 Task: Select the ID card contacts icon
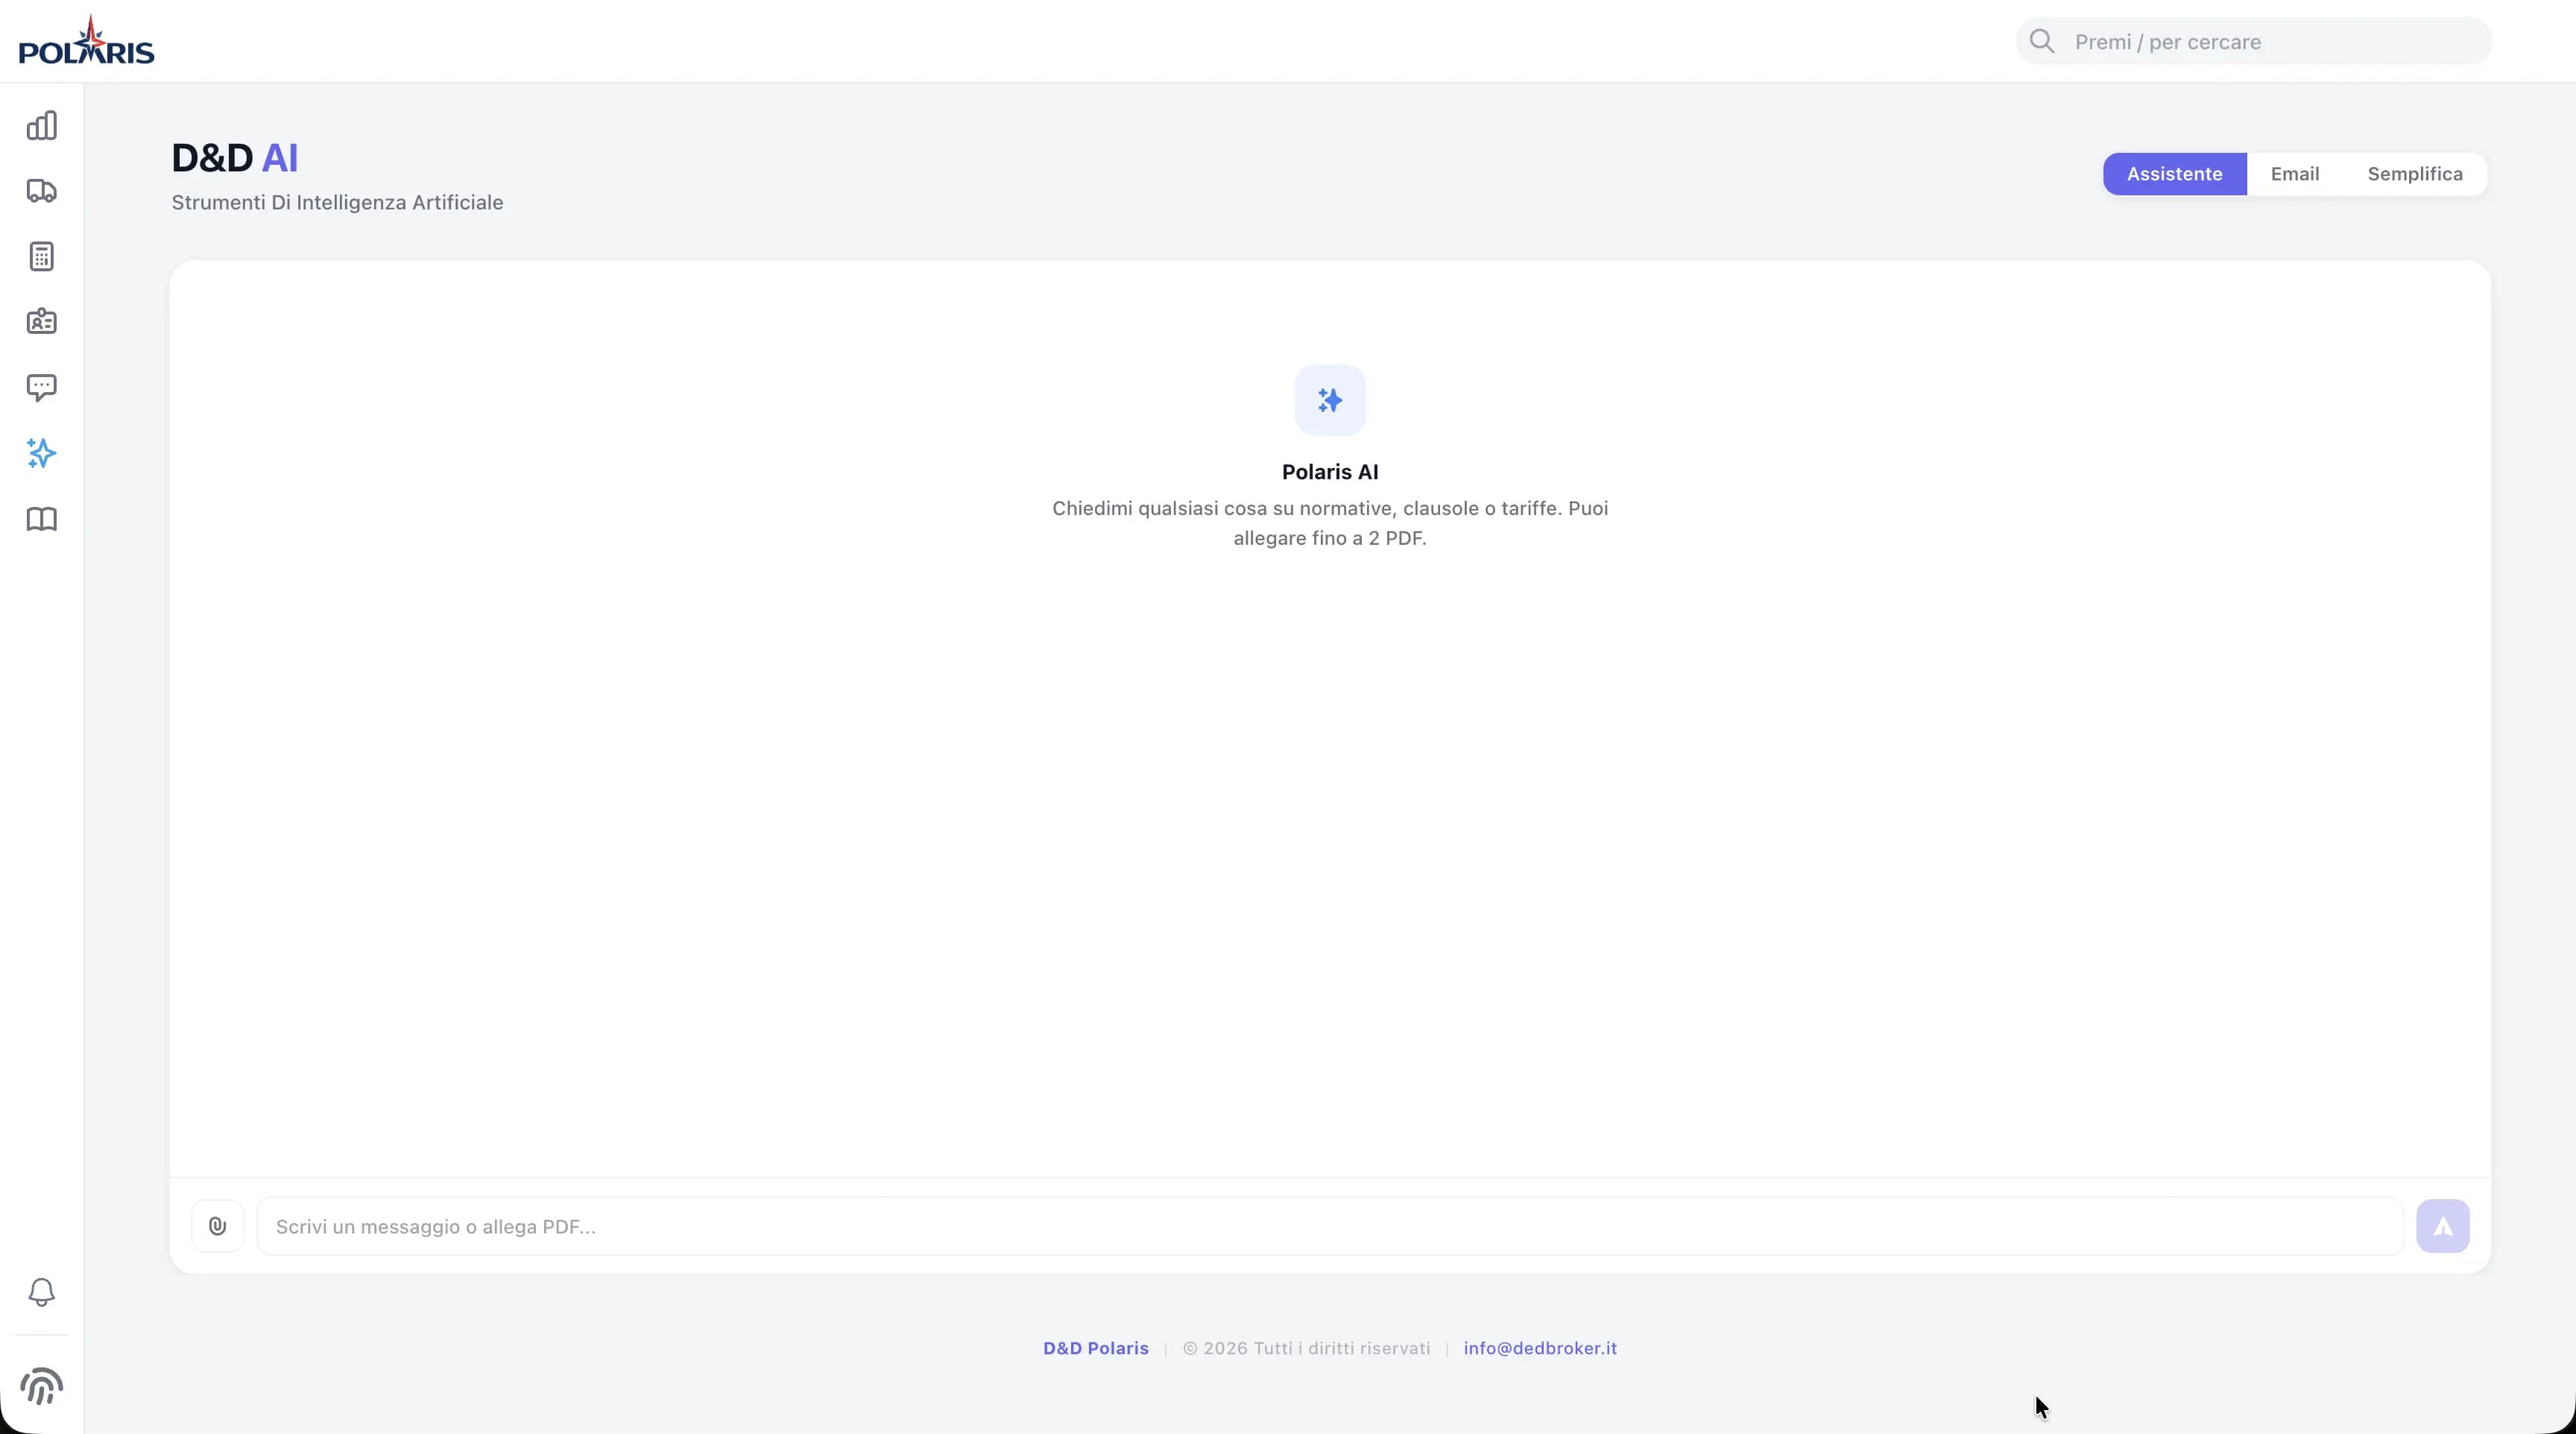(x=41, y=322)
